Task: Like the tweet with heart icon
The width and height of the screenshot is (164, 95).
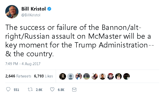Action: click(52, 89)
